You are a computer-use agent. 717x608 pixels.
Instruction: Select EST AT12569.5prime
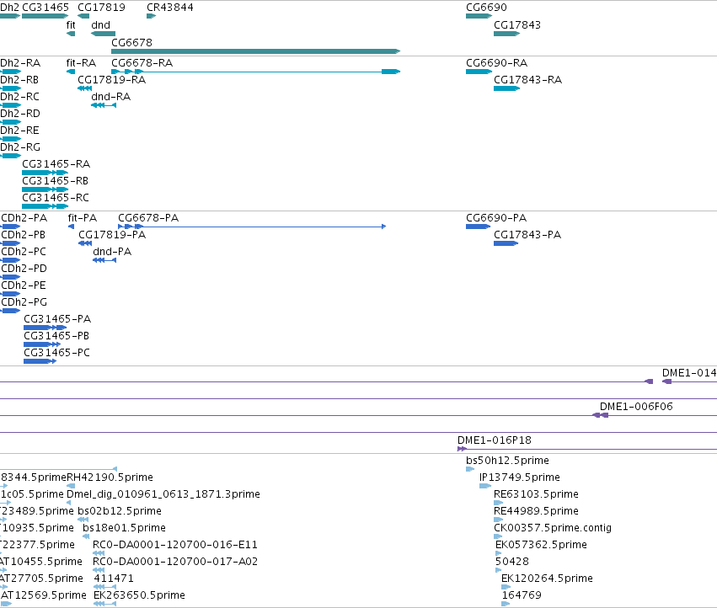6,604
